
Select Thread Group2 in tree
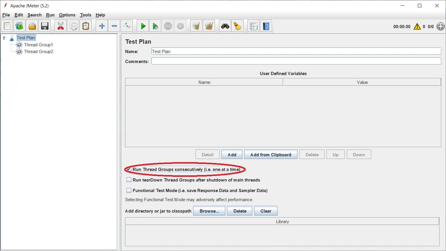pyautogui.click(x=38, y=52)
